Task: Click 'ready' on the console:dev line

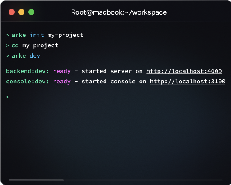Action: [x=62, y=82]
